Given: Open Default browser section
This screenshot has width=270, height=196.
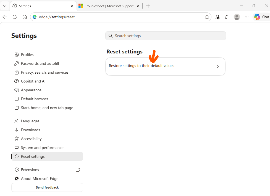Looking at the screenshot, I should coord(47,99).
